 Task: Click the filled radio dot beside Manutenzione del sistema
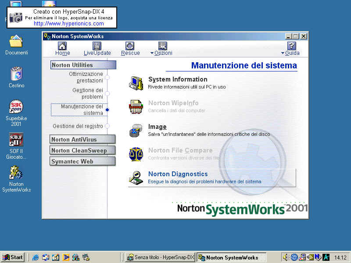pyautogui.click(x=107, y=110)
